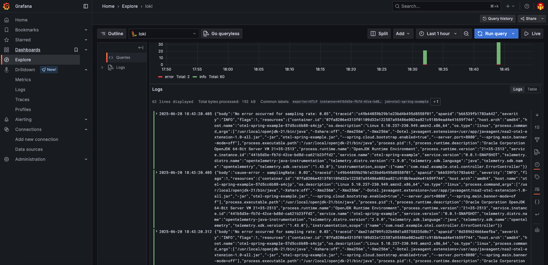Click the Dashboards grid icon
Image resolution: width=548 pixels, height=265 pixels.
(7, 50)
